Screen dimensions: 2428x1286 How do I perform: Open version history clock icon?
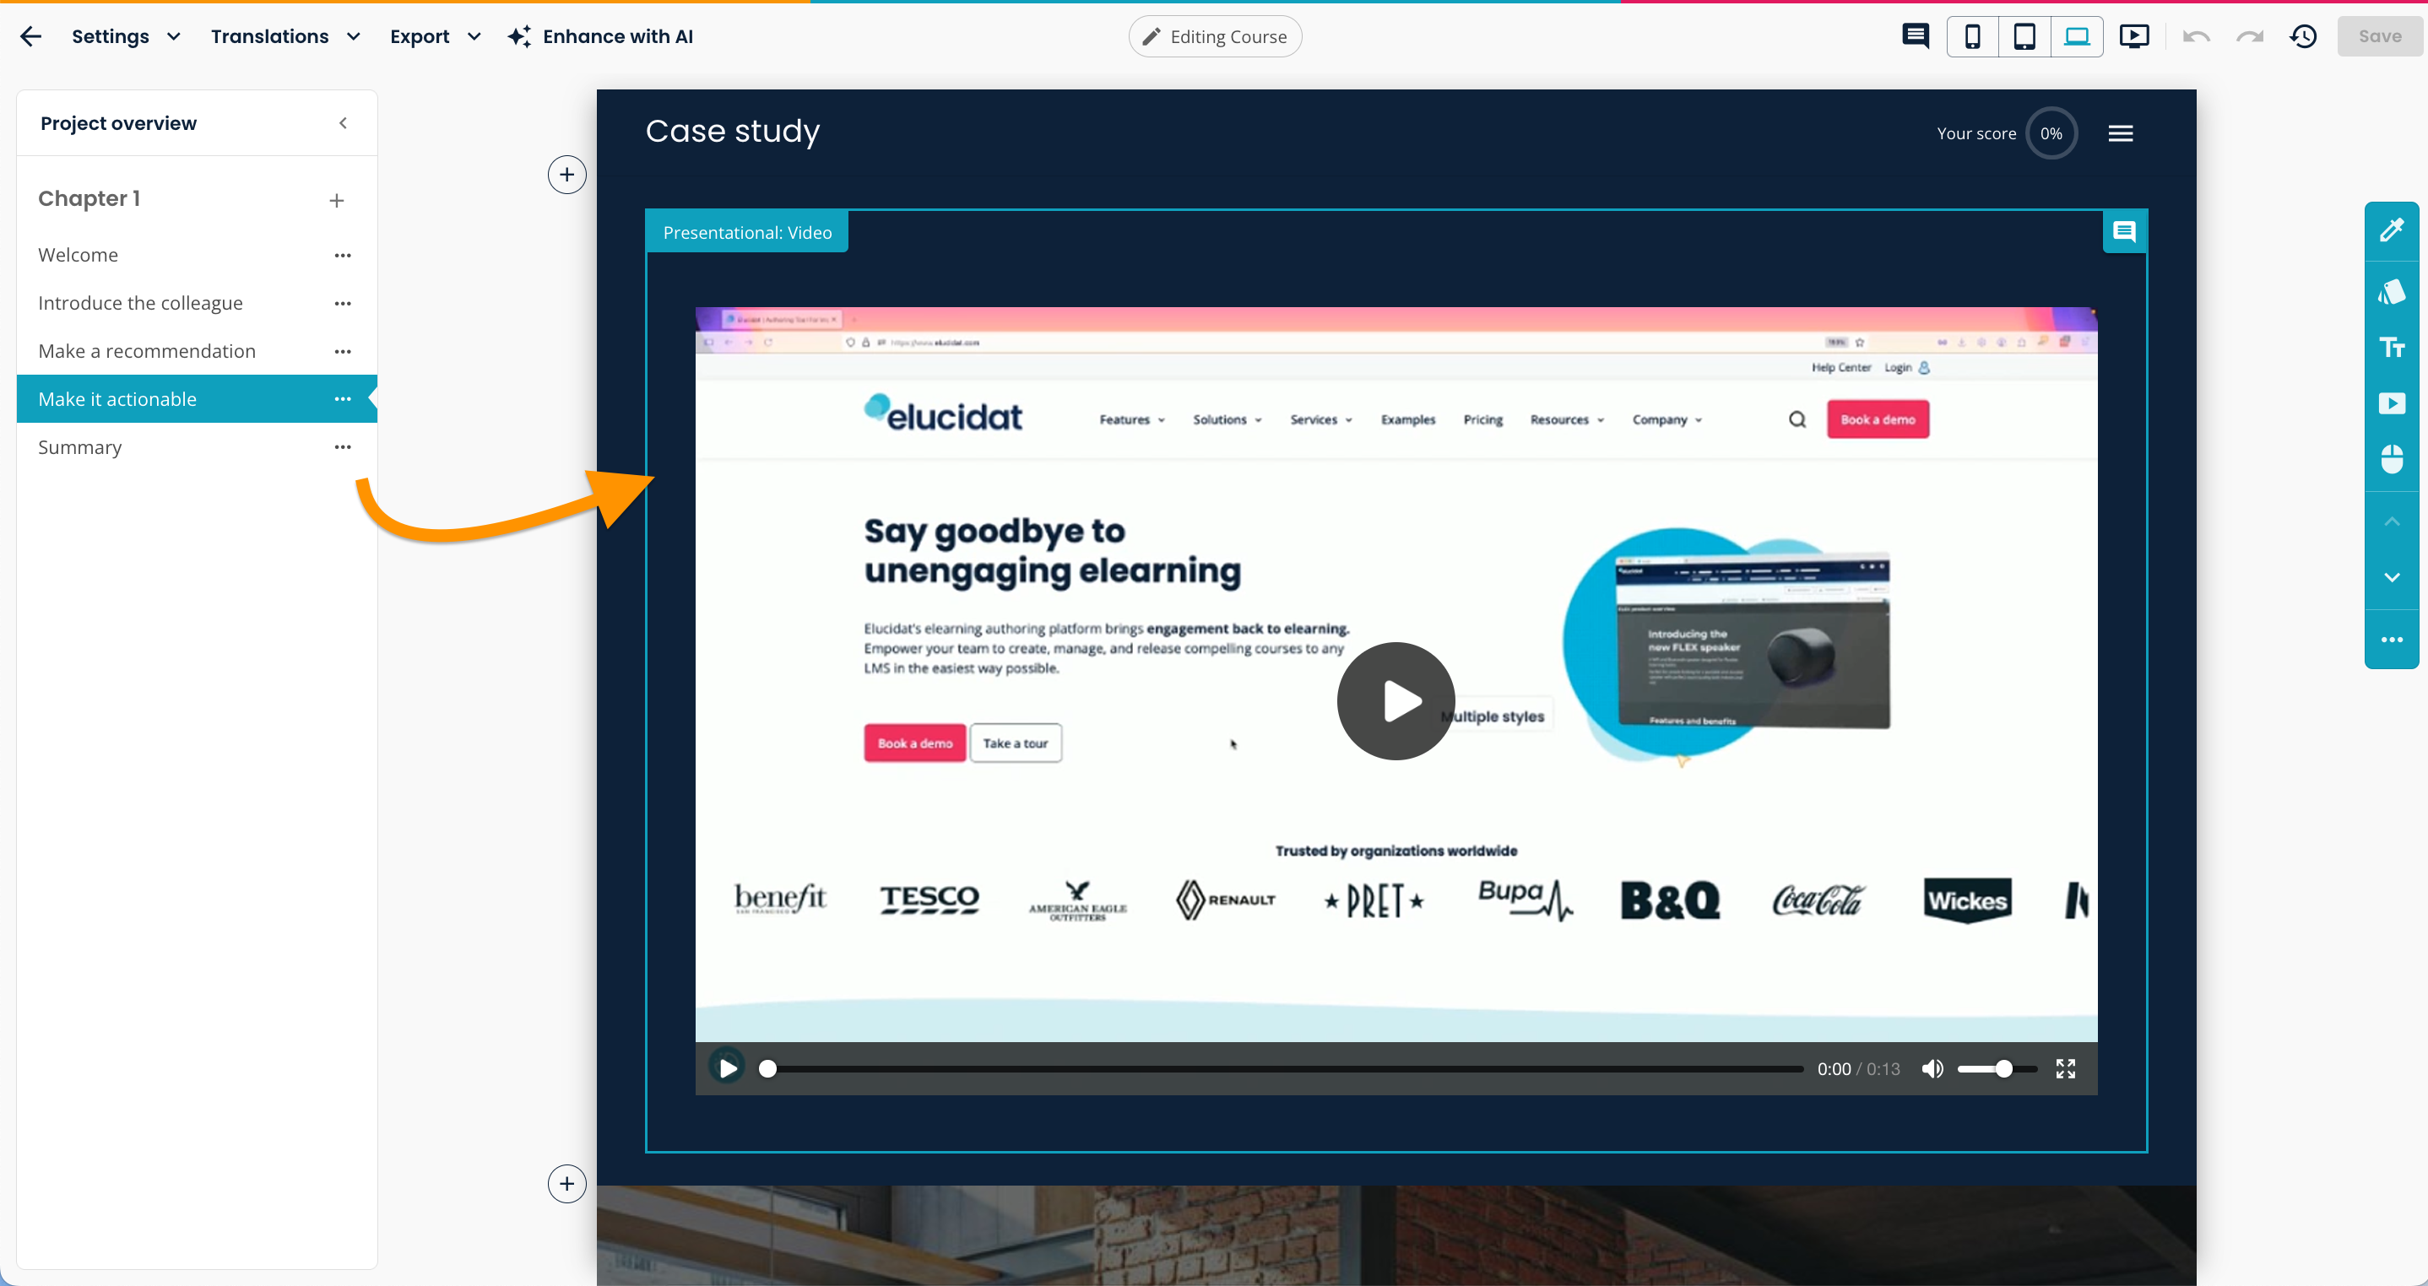[x=2304, y=37]
